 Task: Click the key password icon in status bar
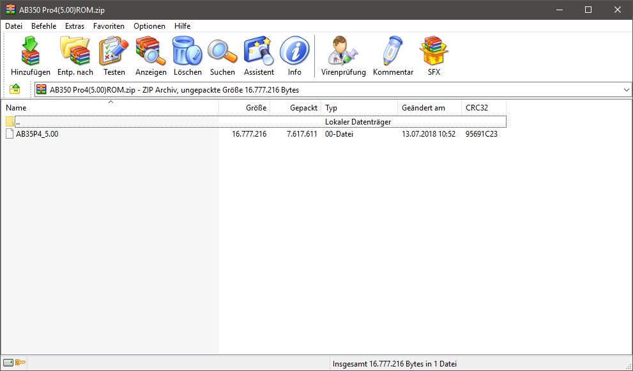[20, 363]
